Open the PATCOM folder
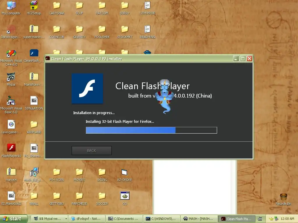Screen dimensions: 298x223 (102, 8)
